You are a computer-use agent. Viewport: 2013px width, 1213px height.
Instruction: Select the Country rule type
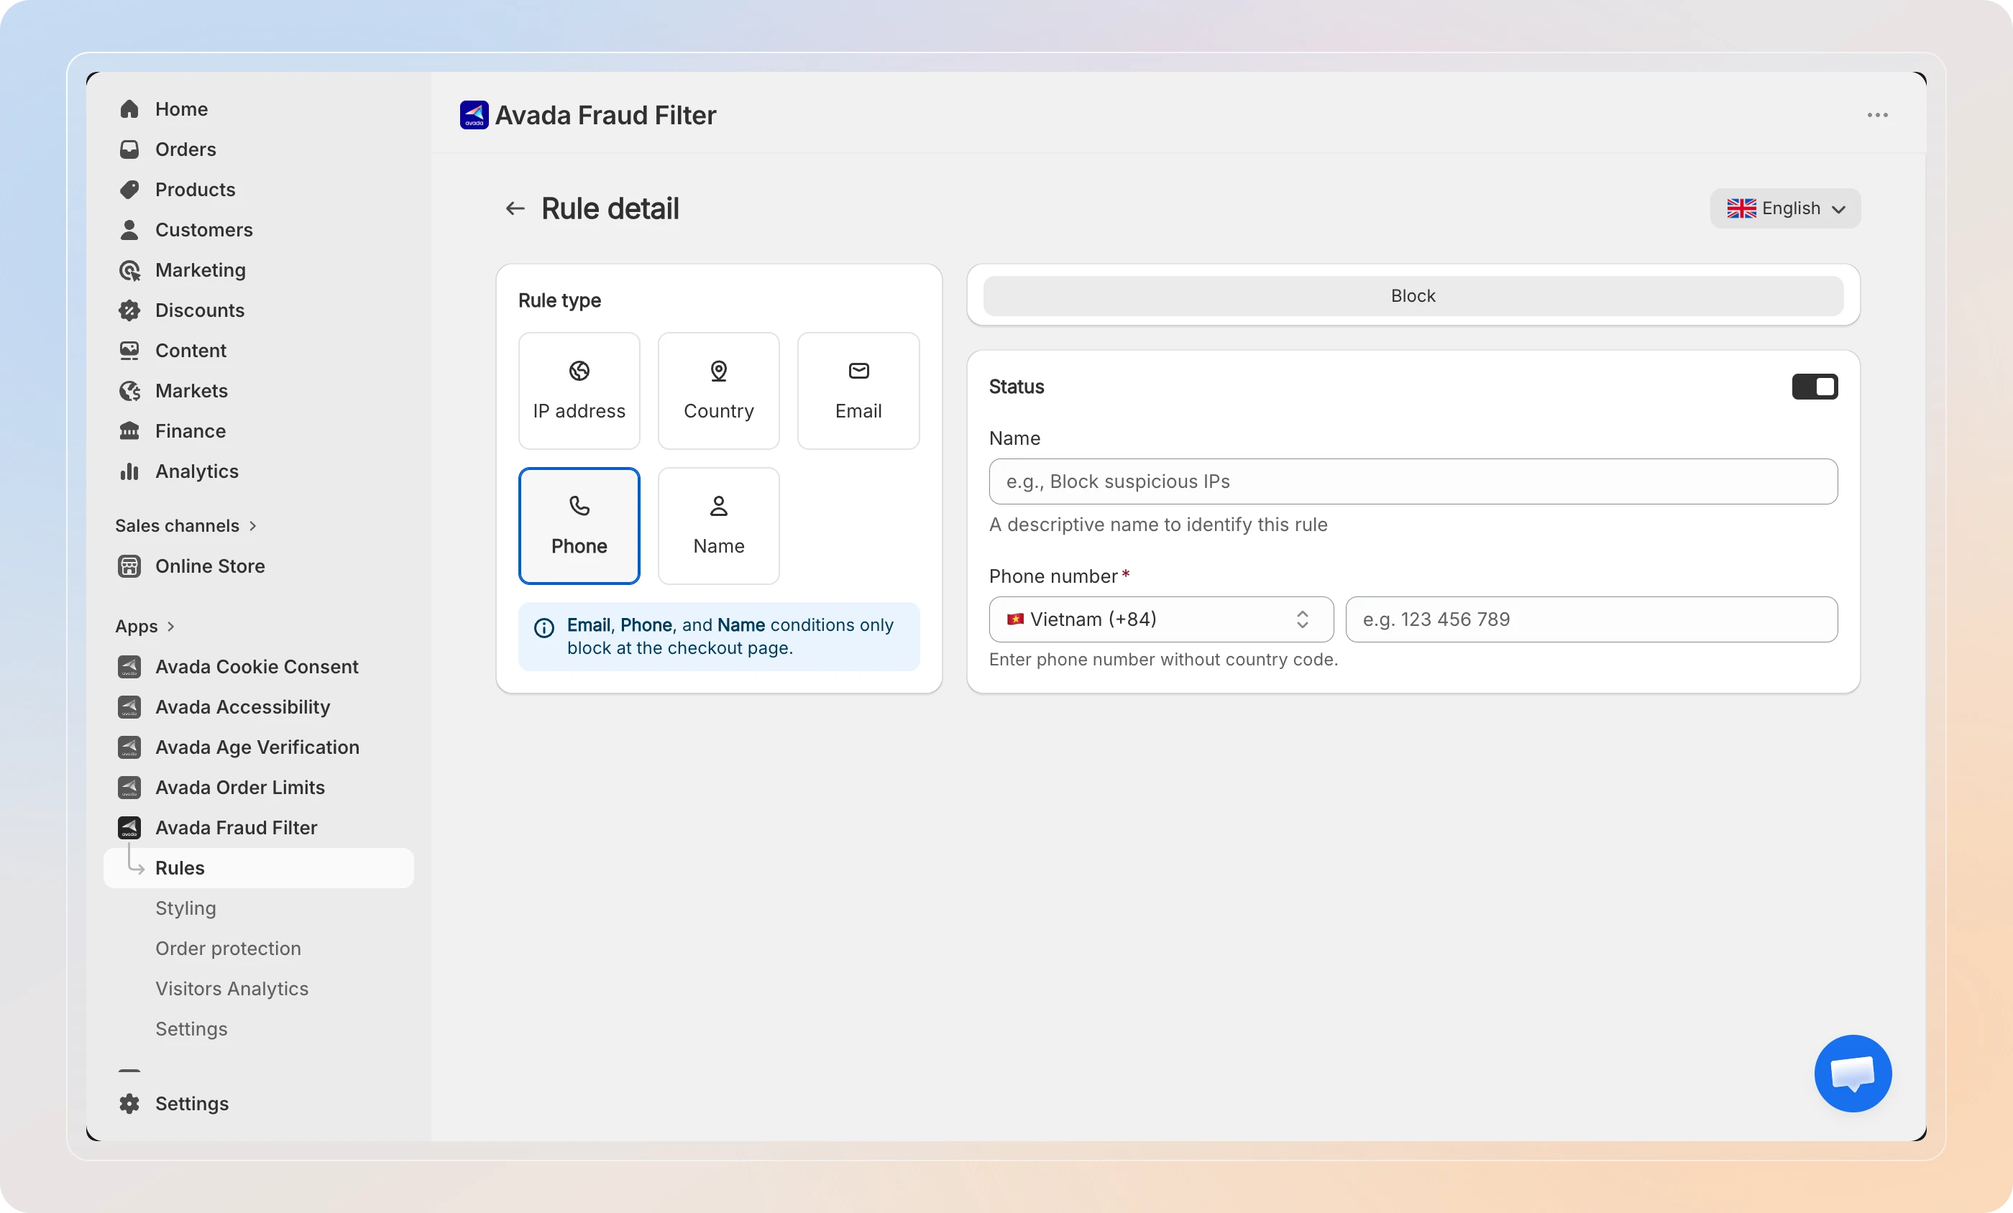(719, 390)
